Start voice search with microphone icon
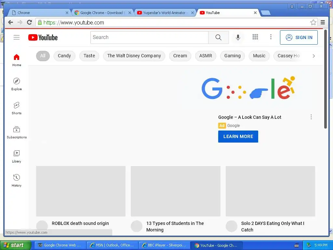The height and width of the screenshot is (250, 333). coord(238,37)
